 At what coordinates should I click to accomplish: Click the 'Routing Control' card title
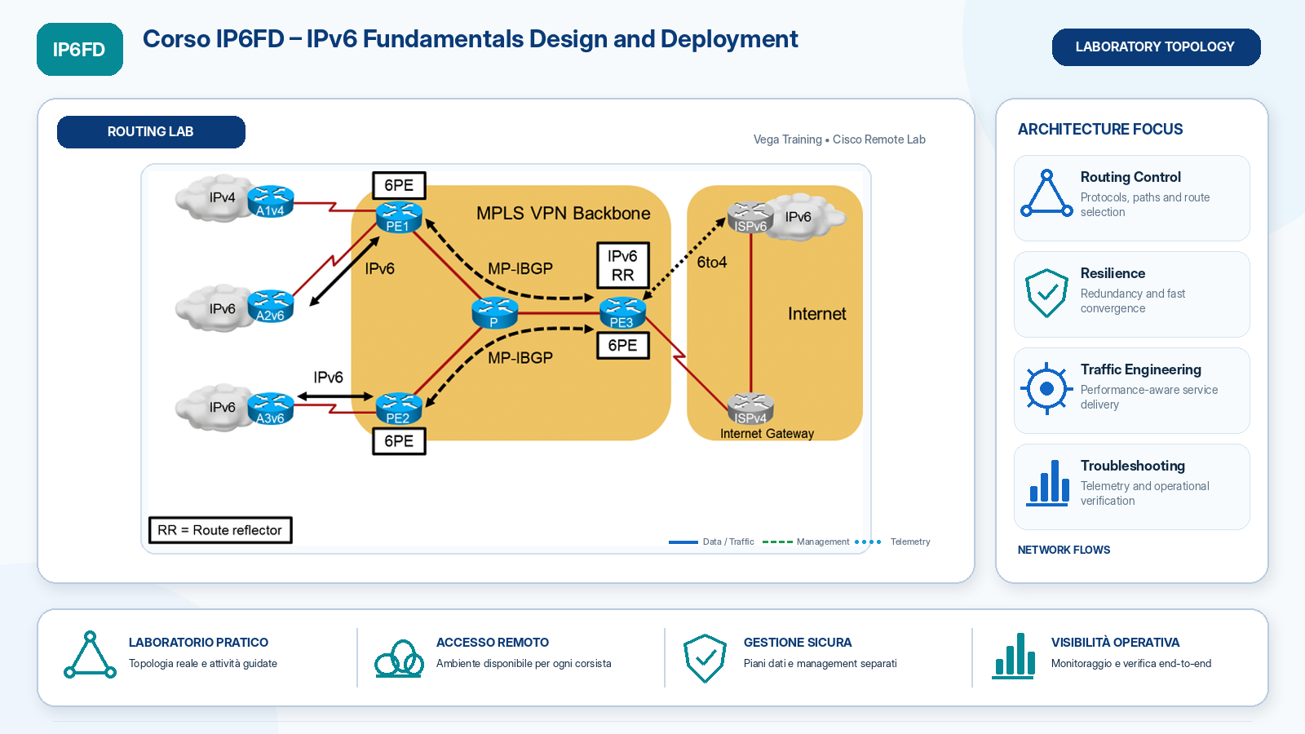click(x=1130, y=178)
